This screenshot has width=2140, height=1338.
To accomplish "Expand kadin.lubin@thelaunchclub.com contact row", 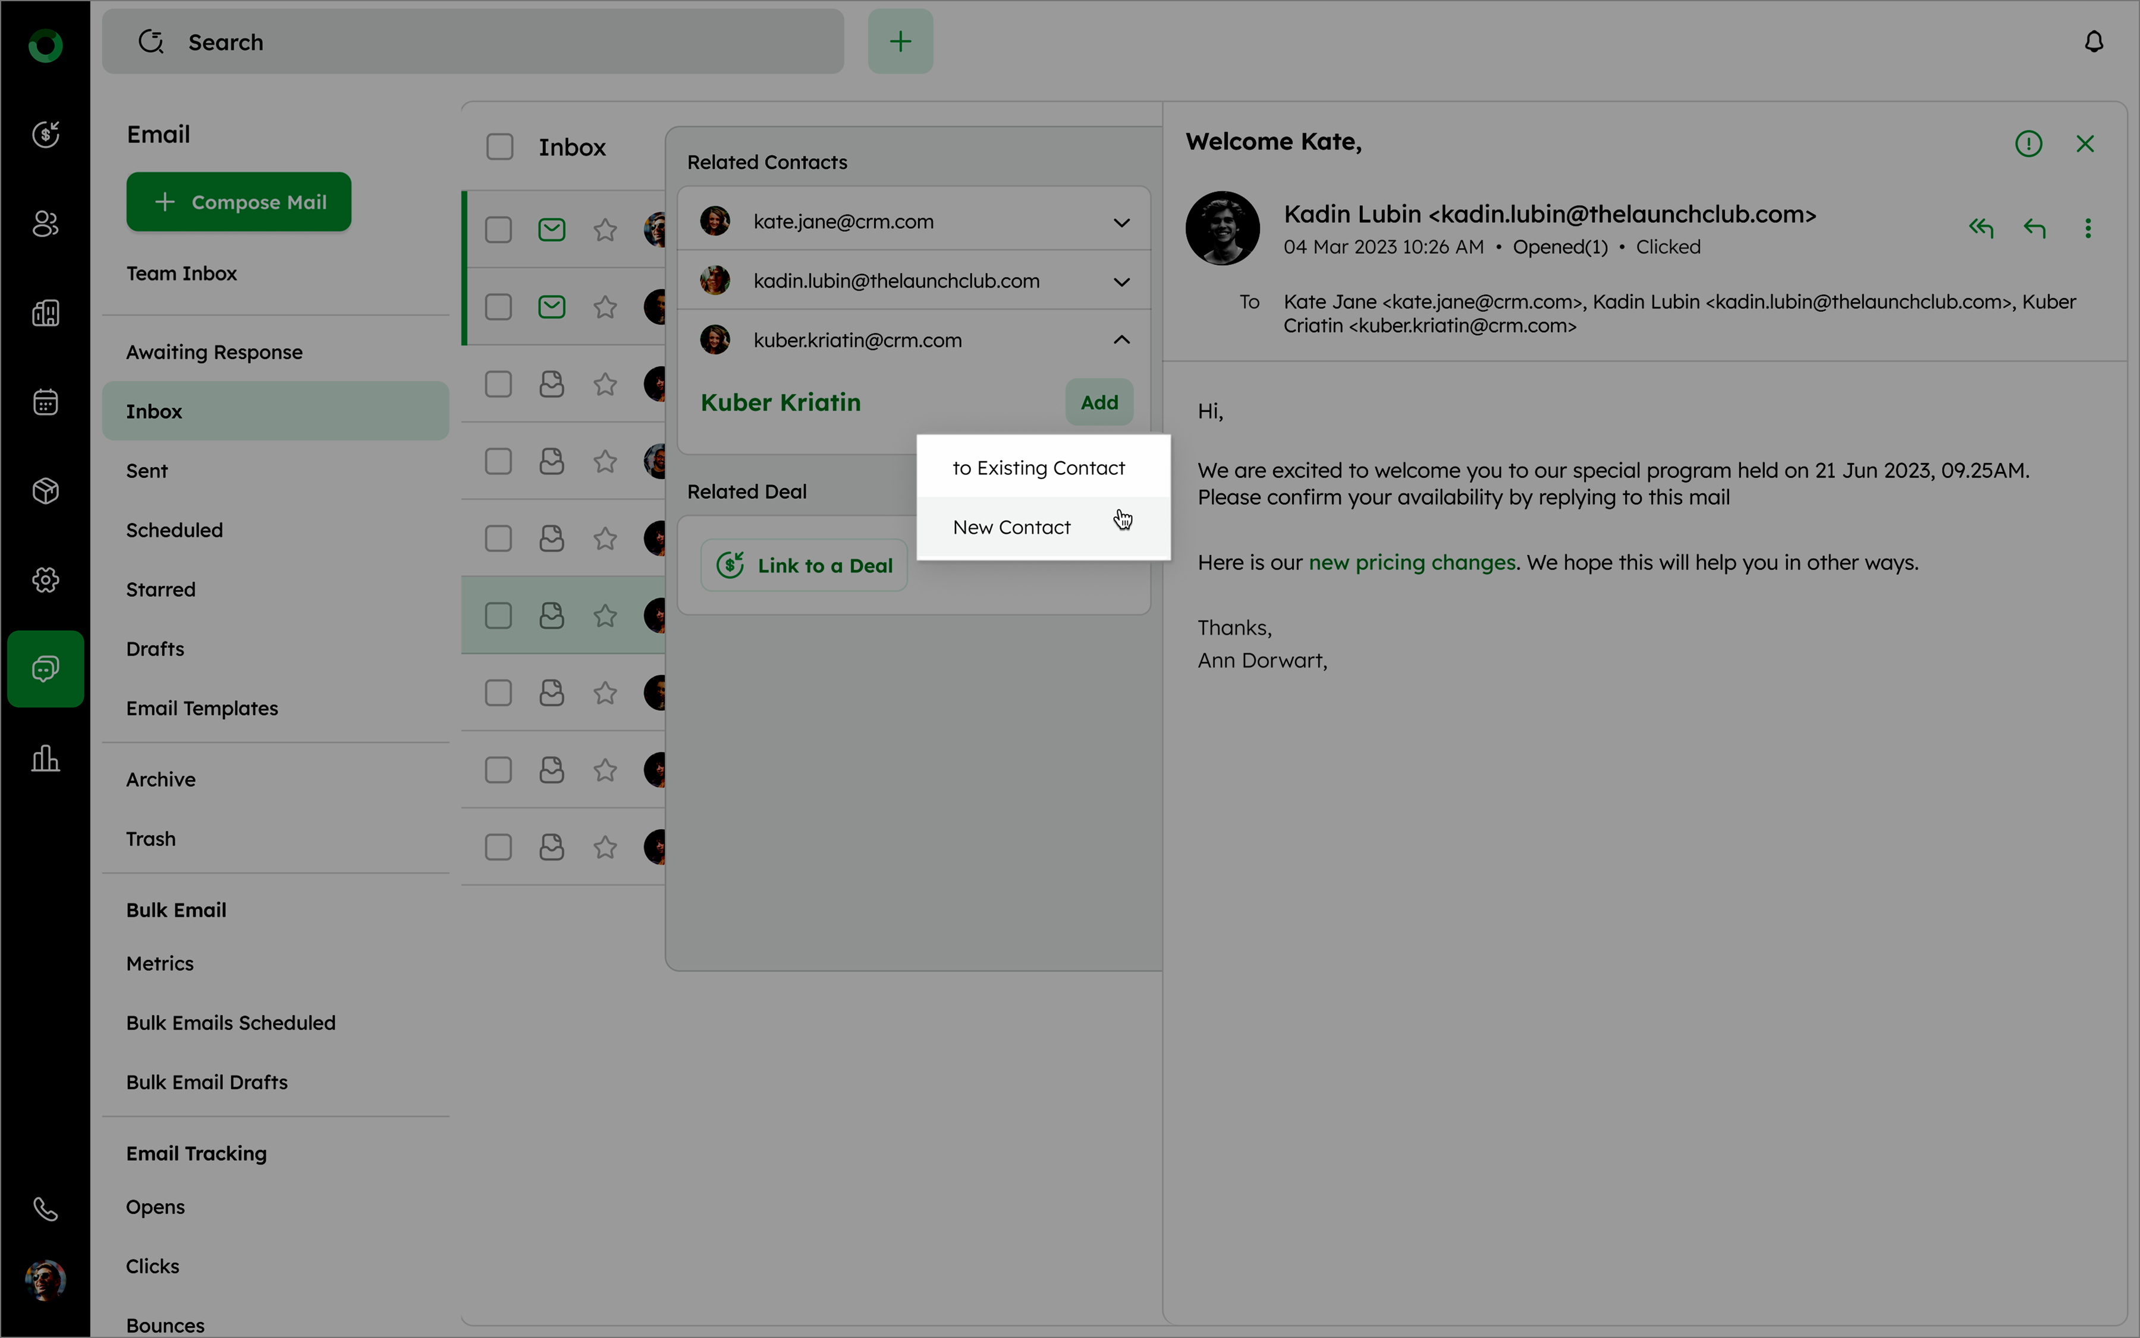I will [1121, 281].
